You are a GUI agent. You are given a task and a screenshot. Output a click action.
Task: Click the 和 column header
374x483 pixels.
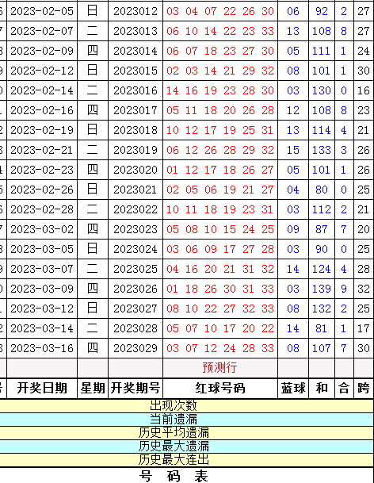(x=322, y=388)
